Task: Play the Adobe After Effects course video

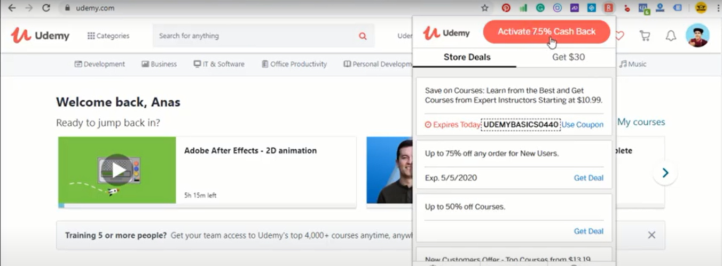Action: (117, 170)
